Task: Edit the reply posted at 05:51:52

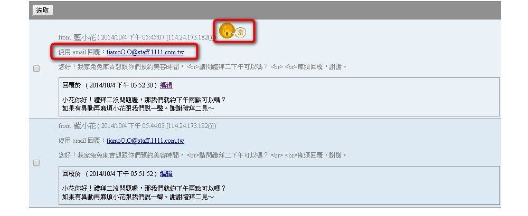Action: [x=166, y=174]
